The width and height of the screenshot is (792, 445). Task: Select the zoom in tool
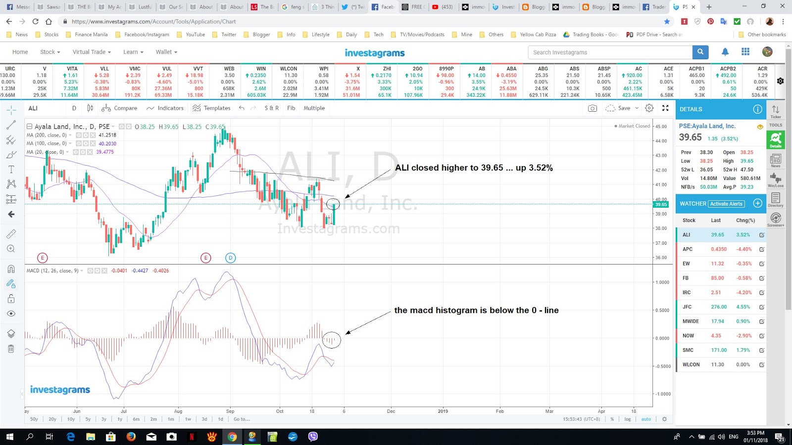click(x=11, y=249)
